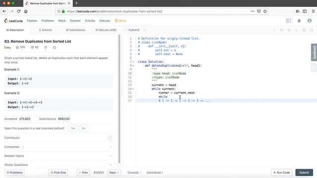Open the Firefox hamburger menu
Viewport: 317px width, 178px height.
tap(313, 11)
